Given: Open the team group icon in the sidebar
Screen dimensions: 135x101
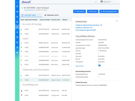Looking at the screenshot, I should 17,37.
